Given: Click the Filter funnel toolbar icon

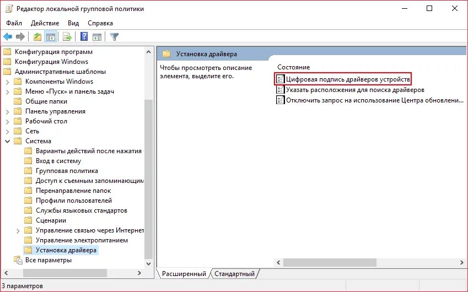Looking at the screenshot, I should click(x=114, y=37).
